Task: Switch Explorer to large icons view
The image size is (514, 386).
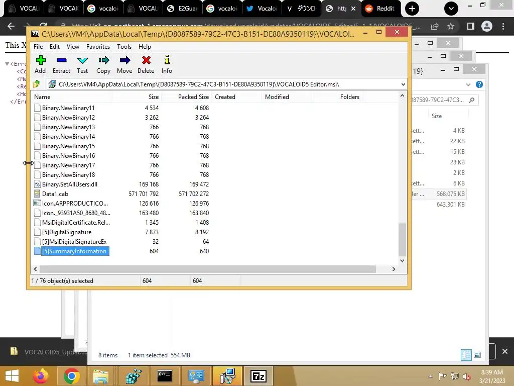Action: (478, 355)
